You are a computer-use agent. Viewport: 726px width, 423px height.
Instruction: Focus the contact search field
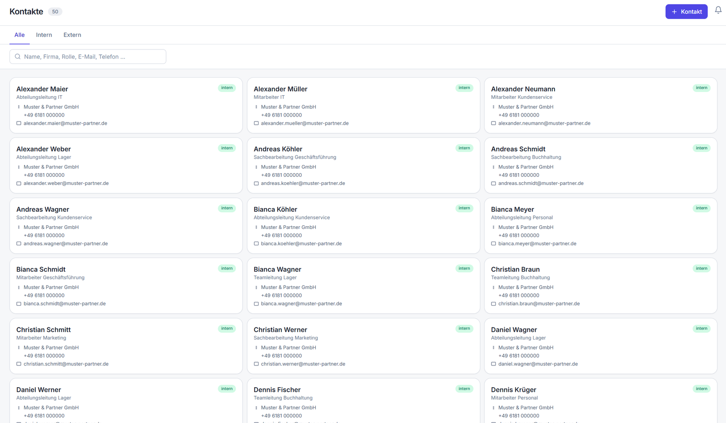88,57
